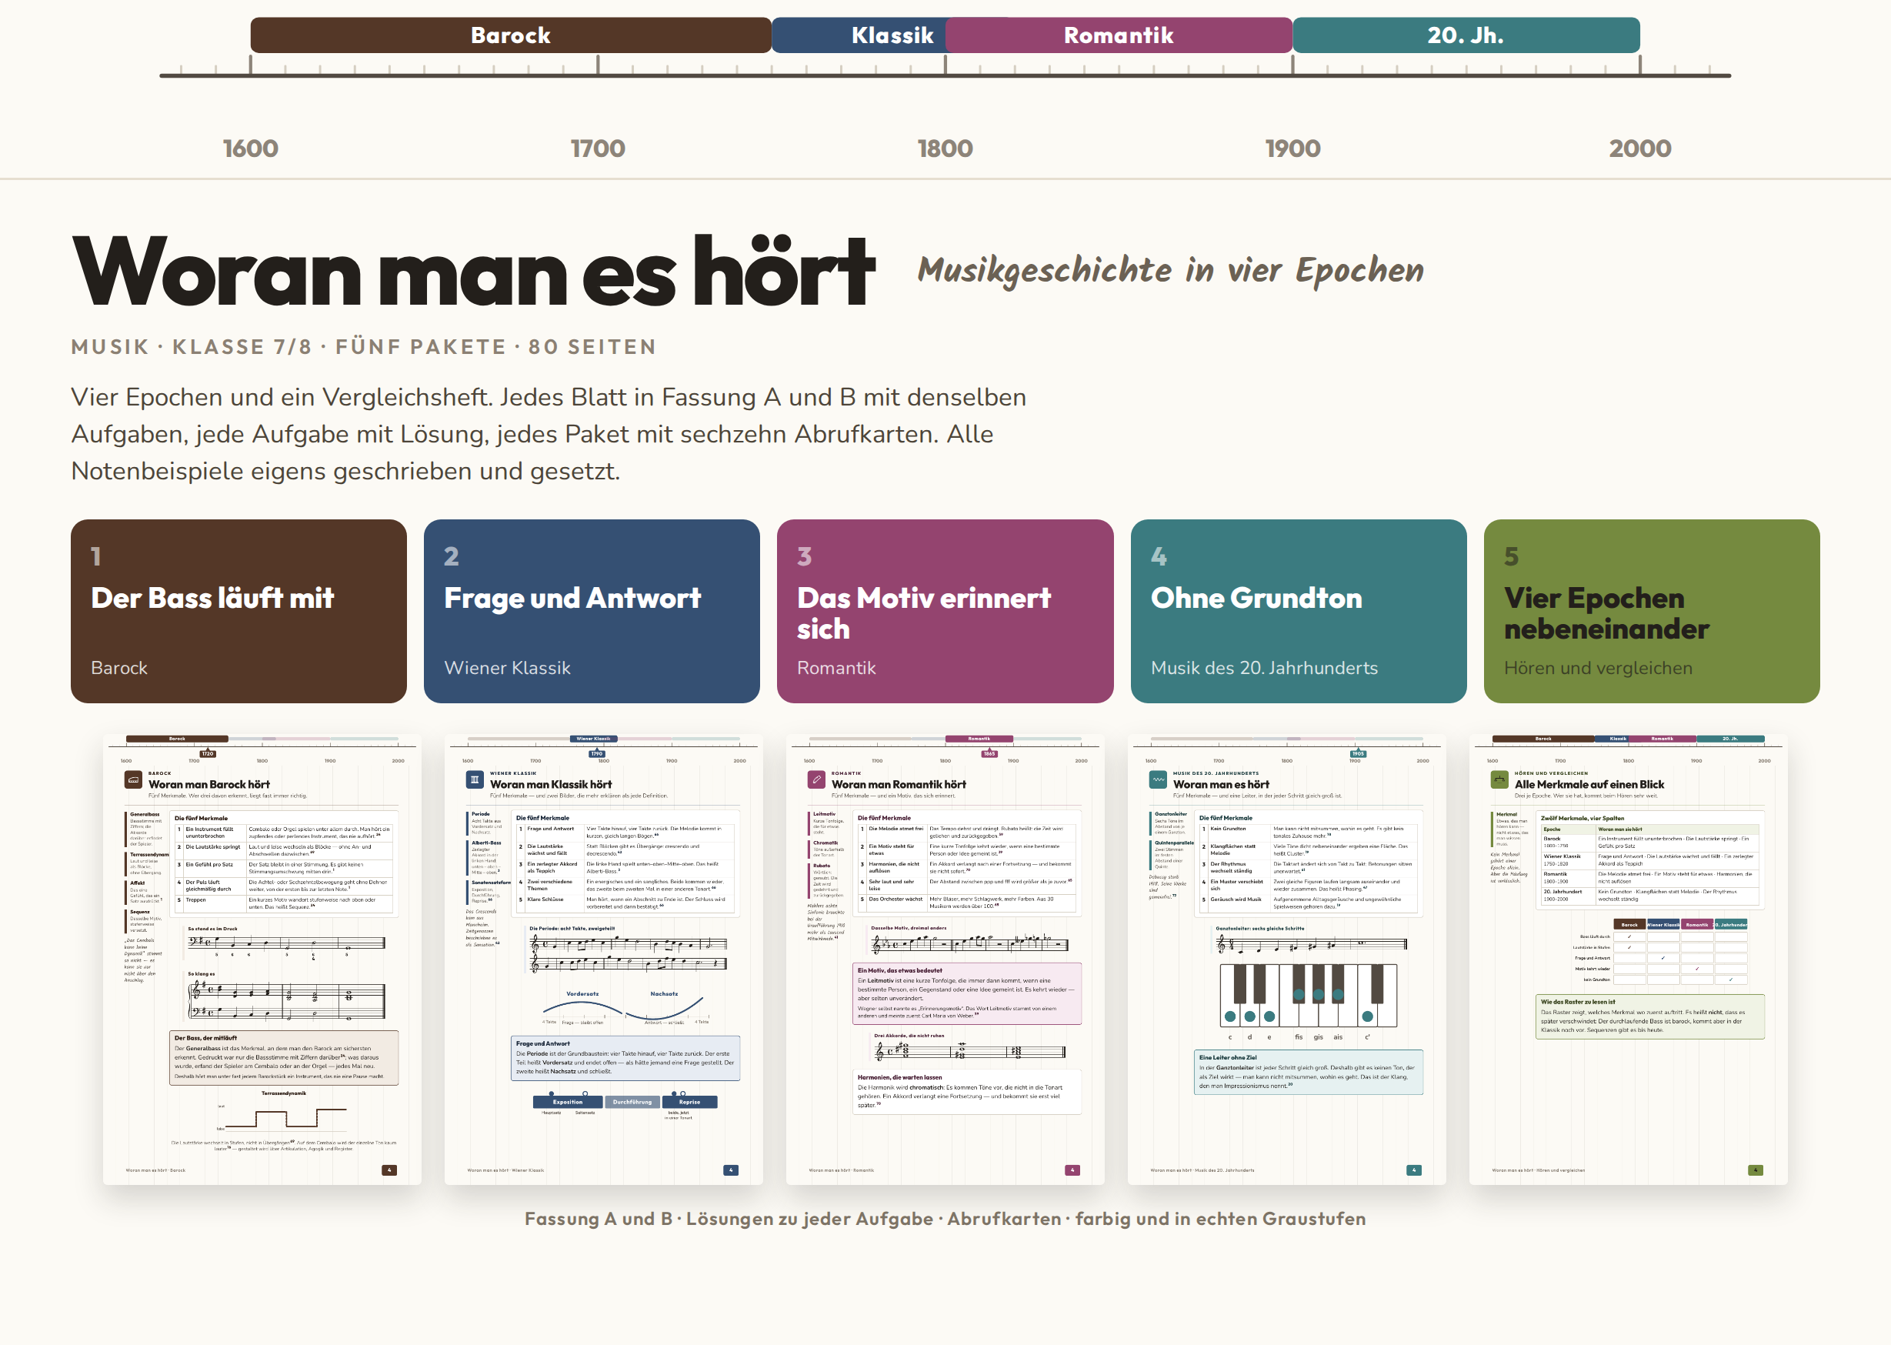Viewport: 1891px width, 1345px height.
Task: Open the "Das Motiv erinnert sich" card
Action: 945,611
